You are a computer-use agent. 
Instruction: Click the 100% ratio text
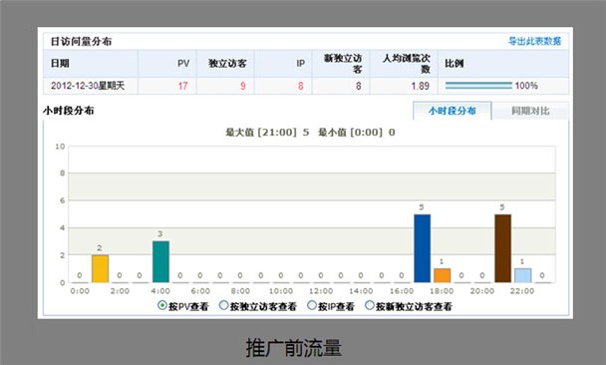(x=526, y=86)
